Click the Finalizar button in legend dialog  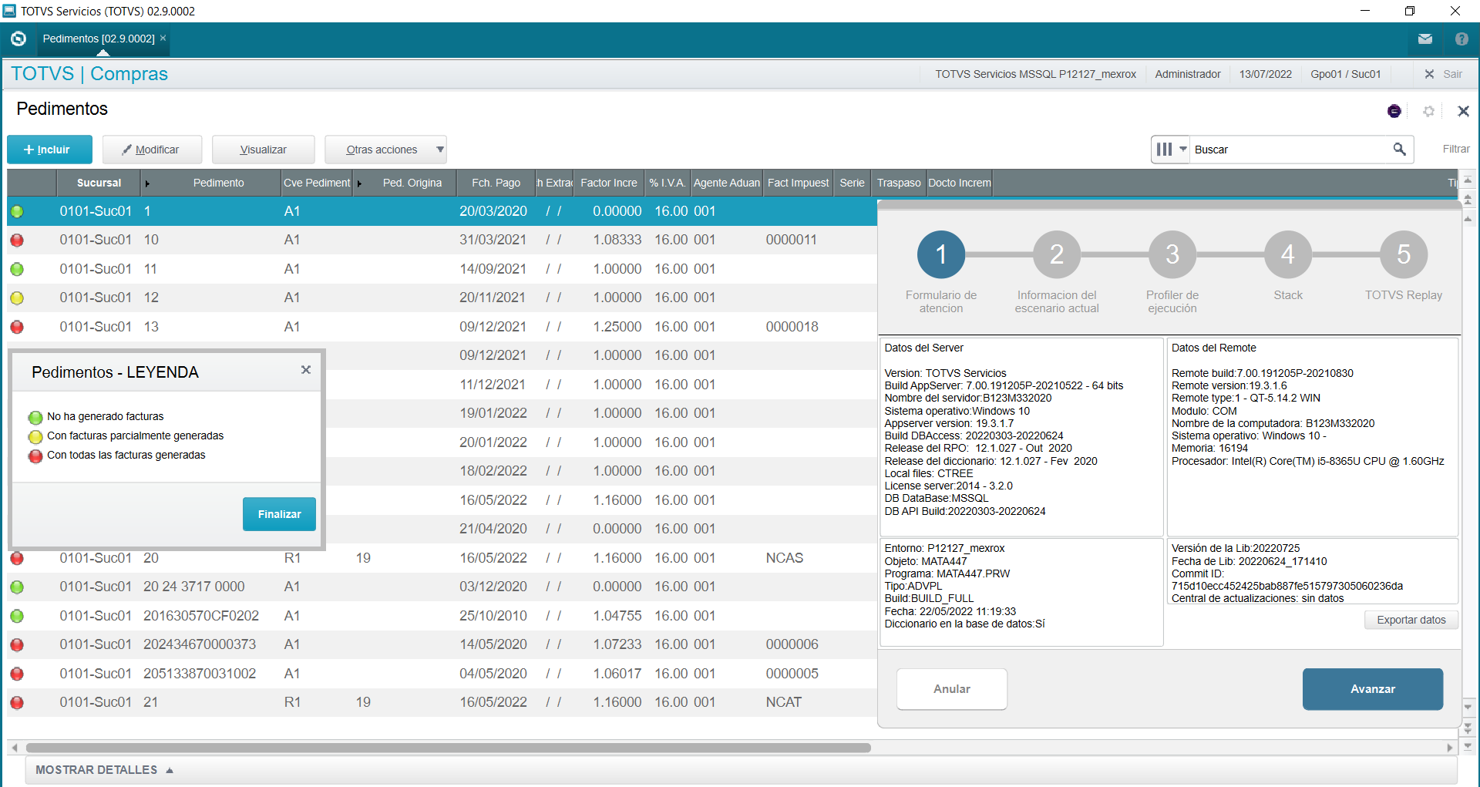[x=279, y=514]
